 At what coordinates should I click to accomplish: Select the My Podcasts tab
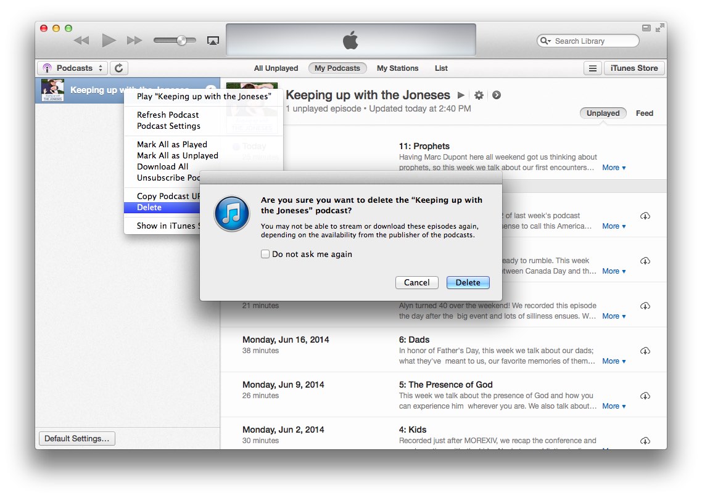337,68
